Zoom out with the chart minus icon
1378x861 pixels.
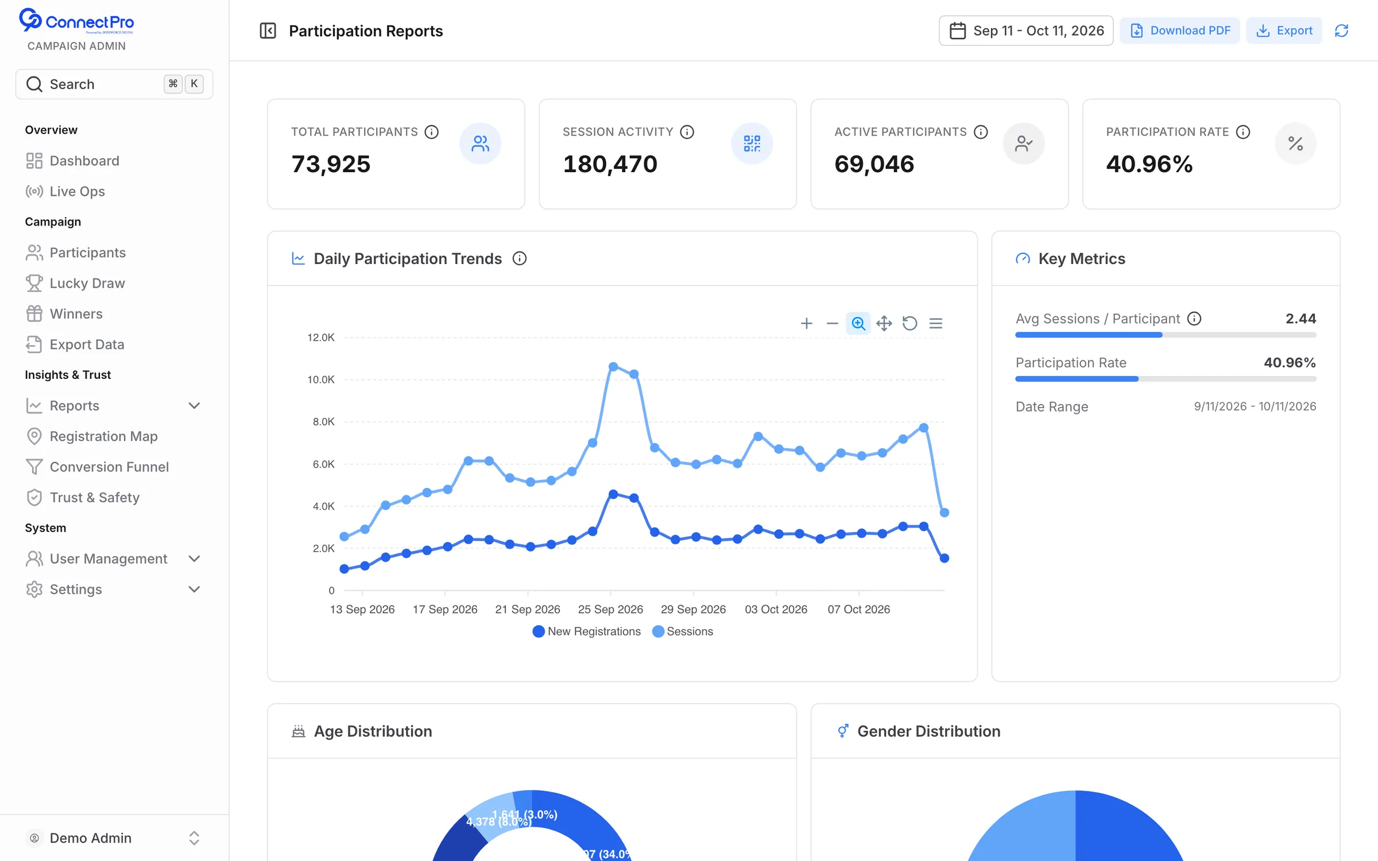click(832, 323)
